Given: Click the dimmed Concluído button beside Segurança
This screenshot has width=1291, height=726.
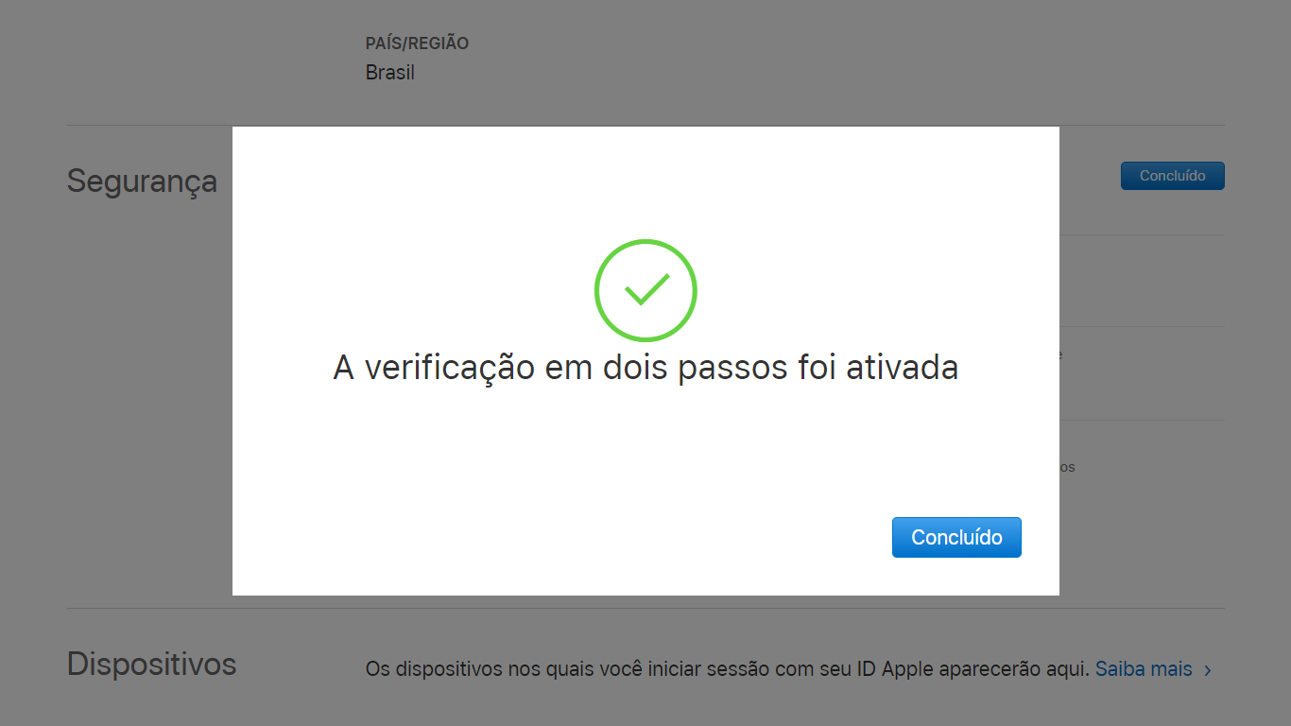Looking at the screenshot, I should tap(1172, 176).
